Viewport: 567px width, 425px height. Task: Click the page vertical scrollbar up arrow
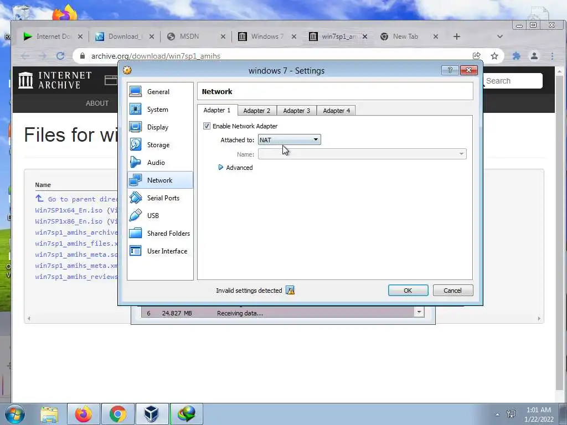click(x=560, y=71)
